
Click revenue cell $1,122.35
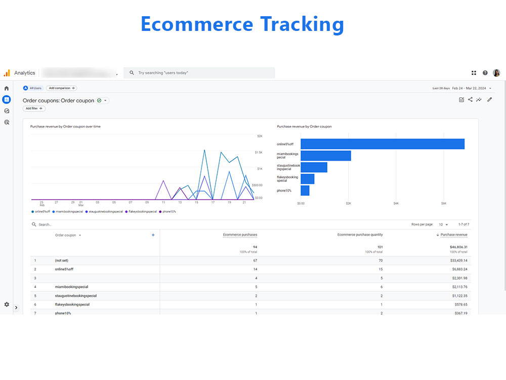point(459,296)
